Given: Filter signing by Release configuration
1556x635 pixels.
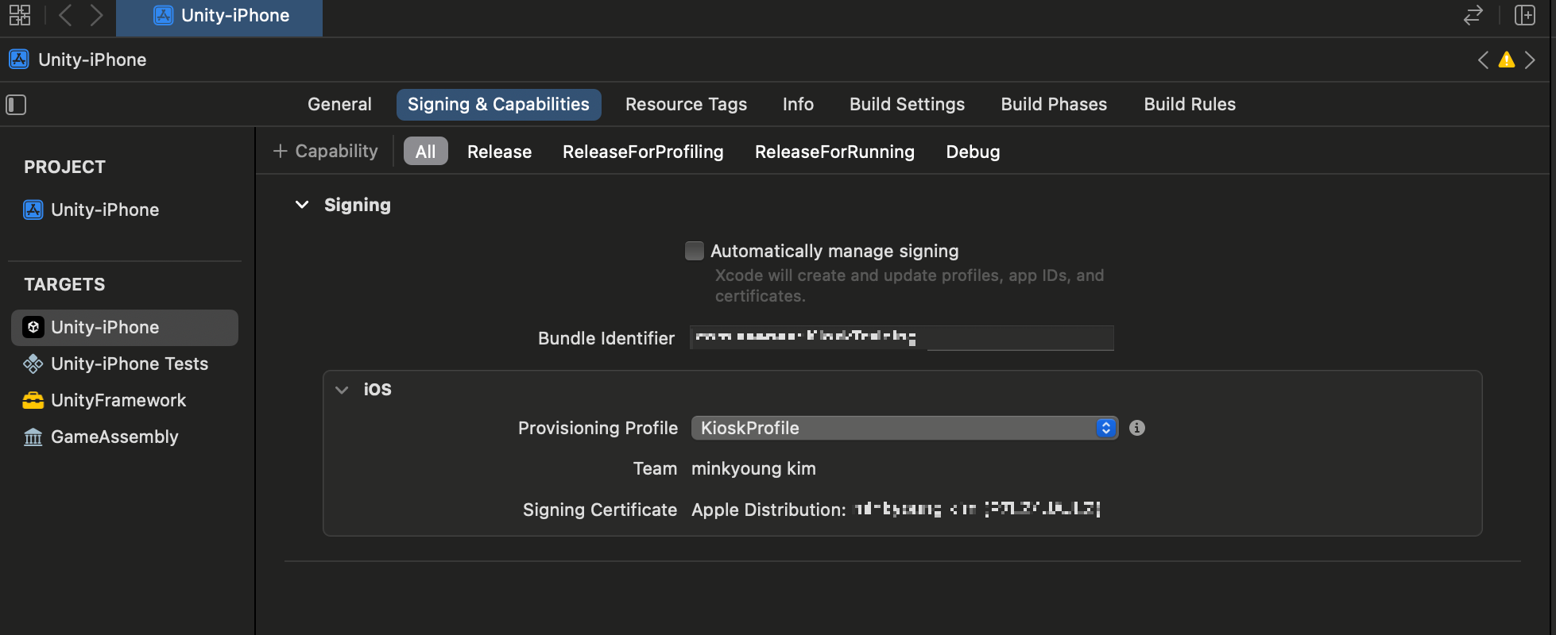Looking at the screenshot, I should [x=499, y=152].
